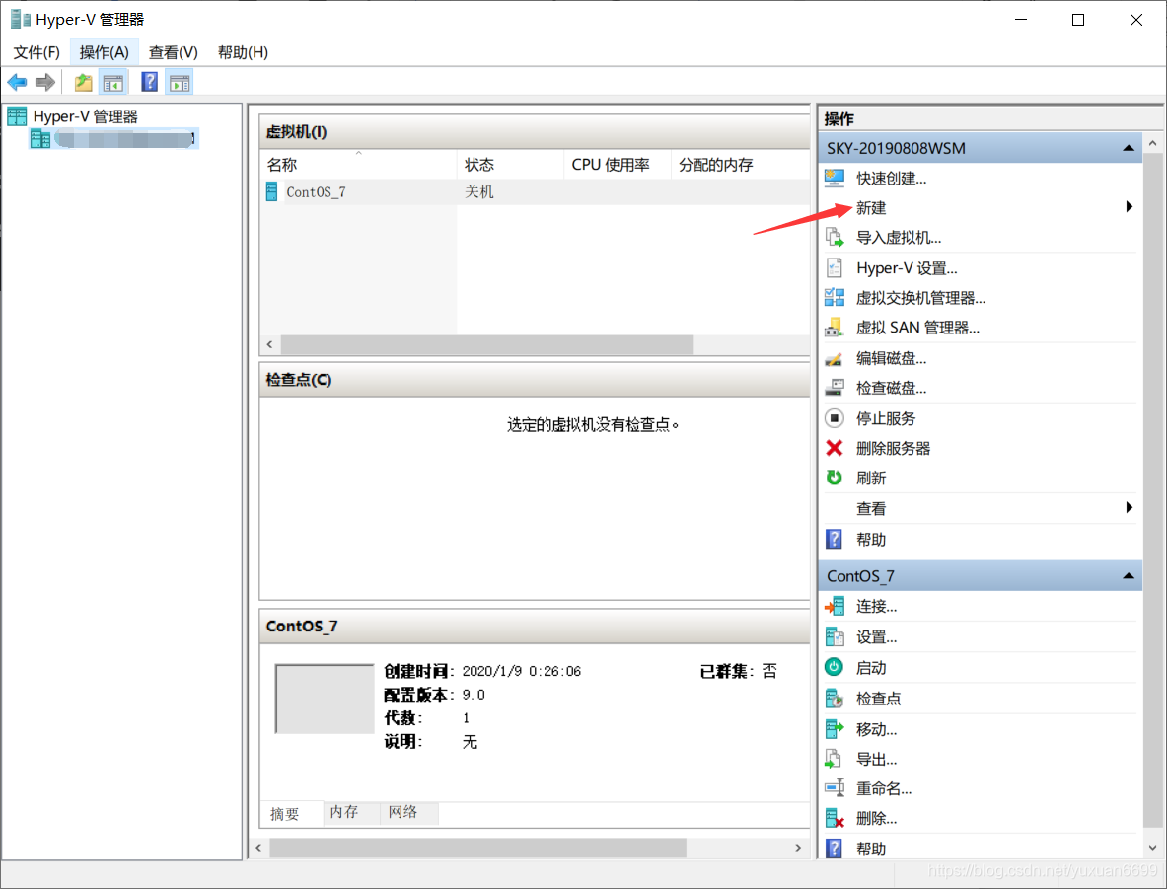Image resolution: width=1167 pixels, height=889 pixels.
Task: Toggle the action pane toolbar icon
Action: pos(180,82)
